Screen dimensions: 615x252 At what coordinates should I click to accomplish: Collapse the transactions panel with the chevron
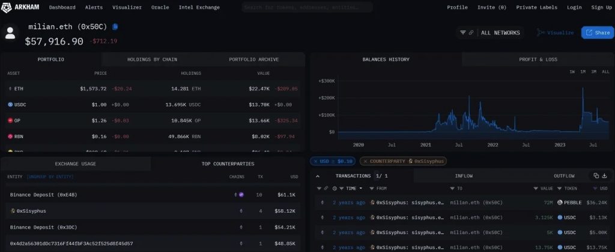point(318,176)
